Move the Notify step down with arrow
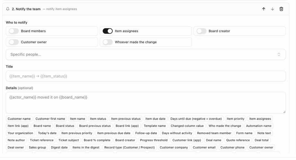The height and width of the screenshot is (160, 296). tap(272, 9)
